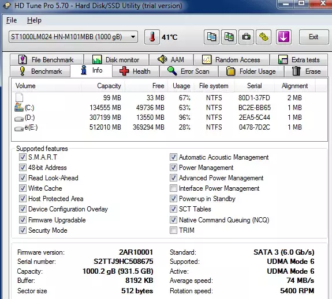Toggle the Device Configuration Overlay checkbox
This screenshot has height=299, width=332.
point(23,209)
